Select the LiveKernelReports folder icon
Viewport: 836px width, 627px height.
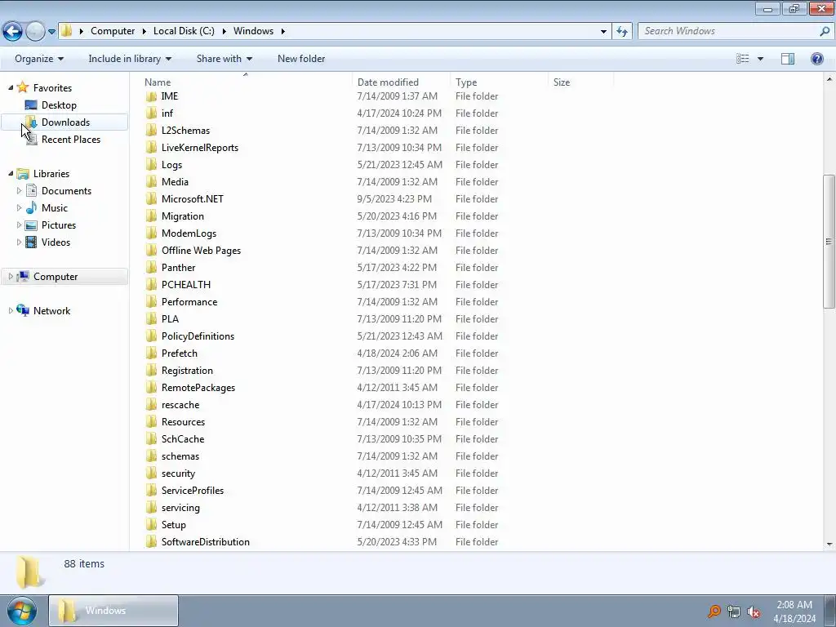[x=151, y=147]
